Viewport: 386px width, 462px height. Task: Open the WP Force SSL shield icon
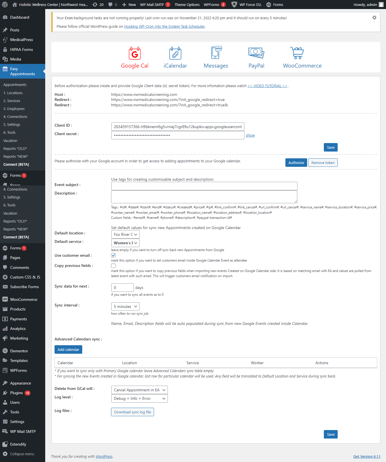tap(234, 5)
